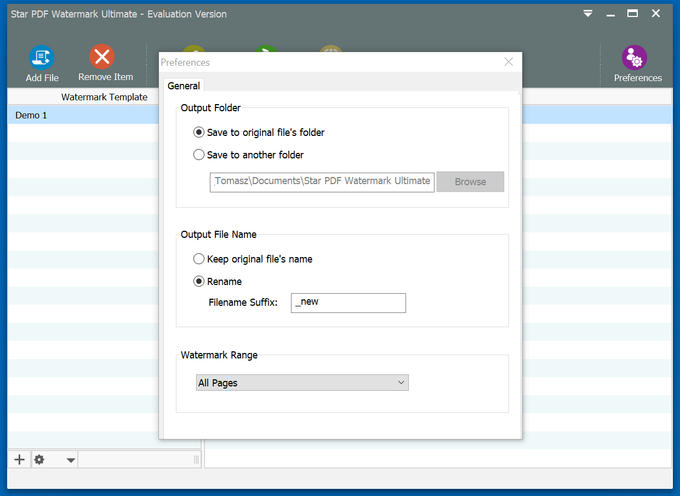This screenshot has width=680, height=496.
Task: Click the gear icon below the template list
Action: [x=39, y=460]
